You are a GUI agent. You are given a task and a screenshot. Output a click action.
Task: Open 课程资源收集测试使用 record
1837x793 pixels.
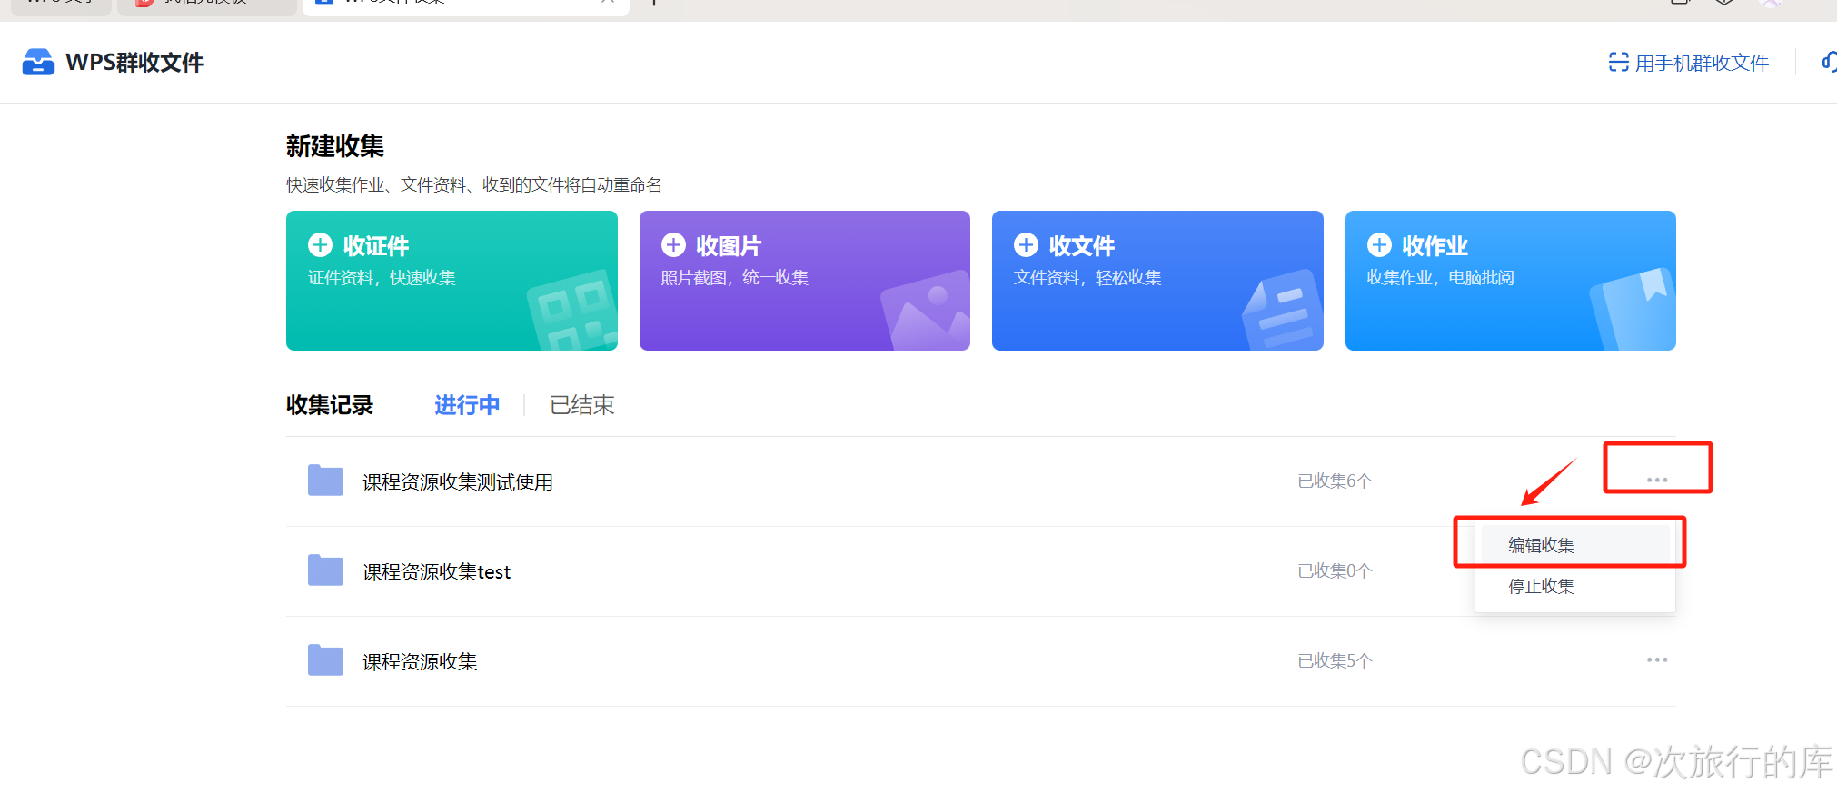pyautogui.click(x=458, y=482)
